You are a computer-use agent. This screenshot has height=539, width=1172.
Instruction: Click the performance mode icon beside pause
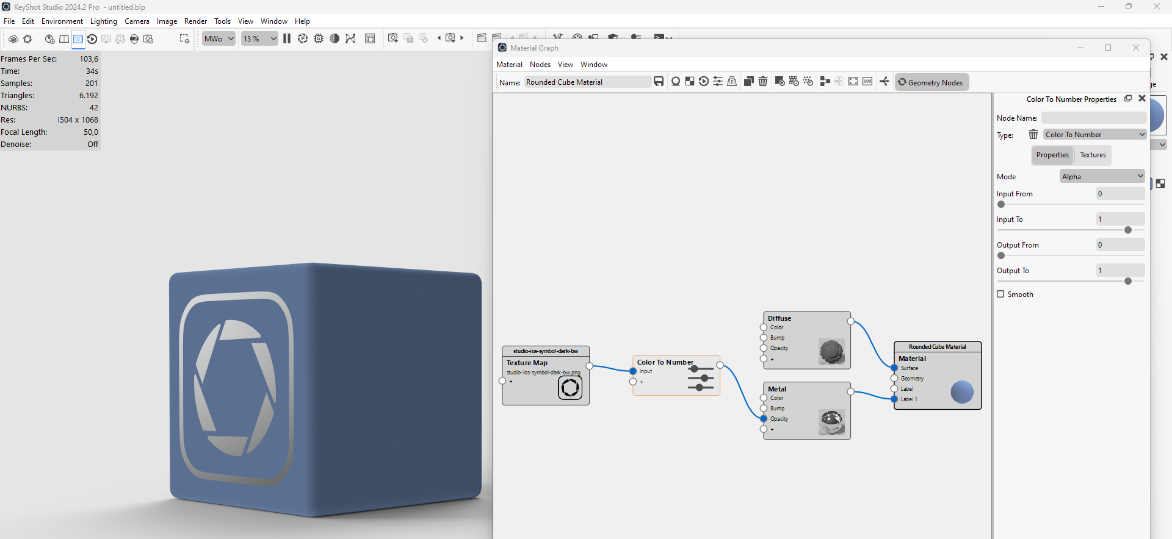pyautogui.click(x=303, y=38)
